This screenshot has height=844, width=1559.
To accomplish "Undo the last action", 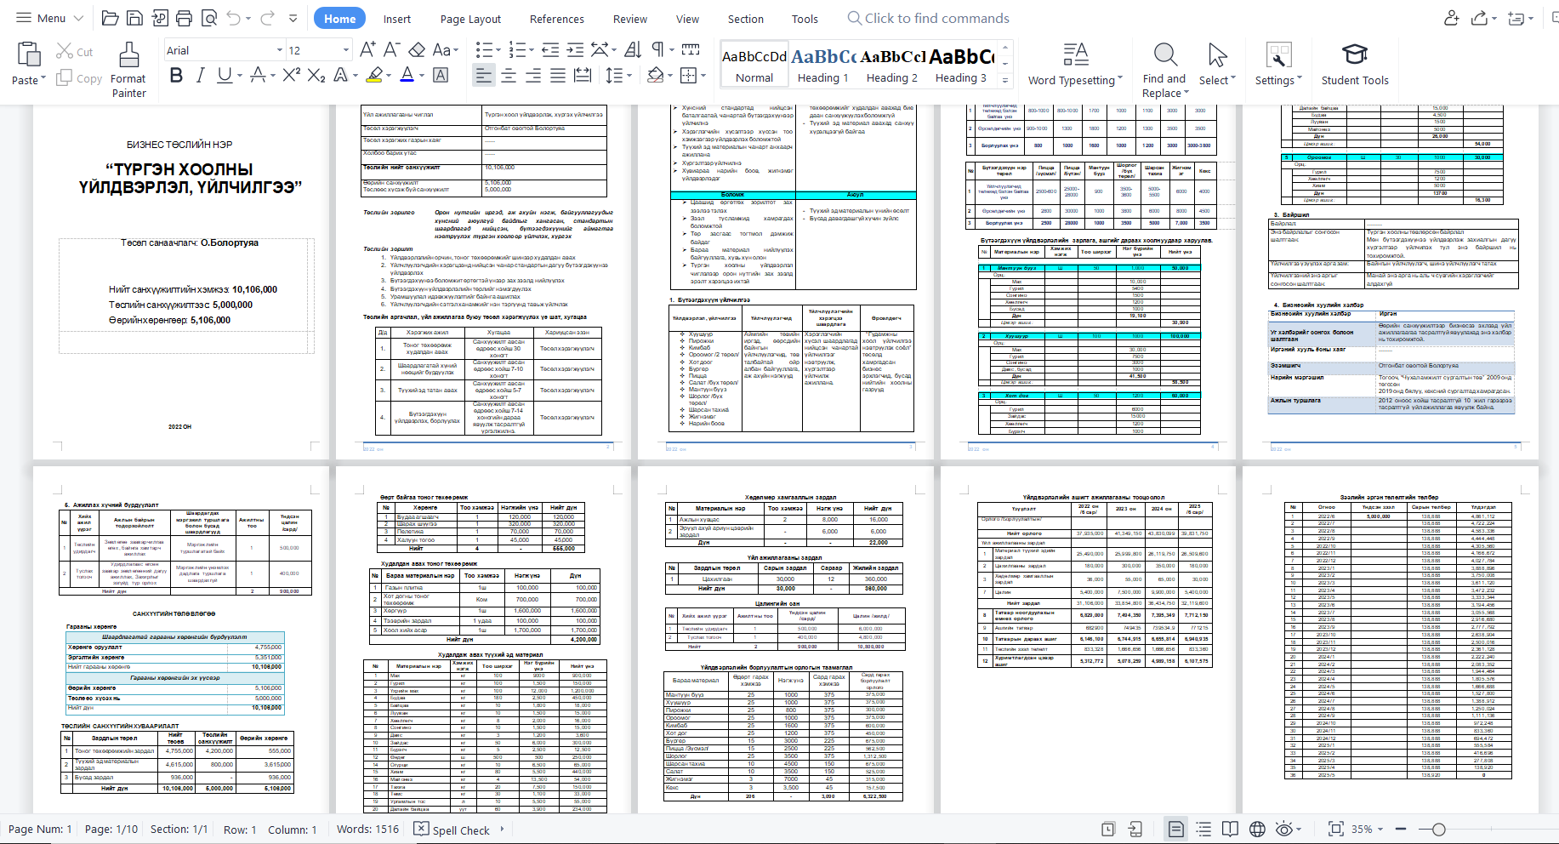I will 234,18.
